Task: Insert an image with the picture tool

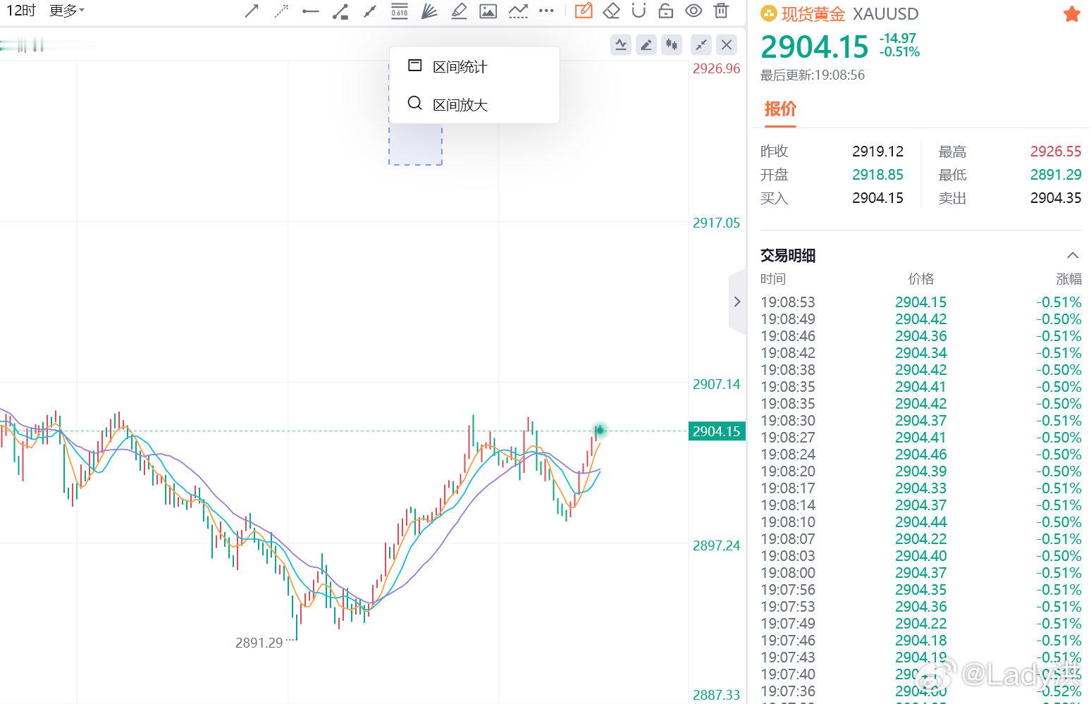Action: 488,11
